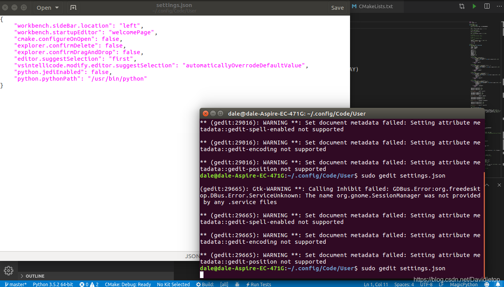
Task: Click No Kit Selected to choose a kit
Action: (173, 284)
